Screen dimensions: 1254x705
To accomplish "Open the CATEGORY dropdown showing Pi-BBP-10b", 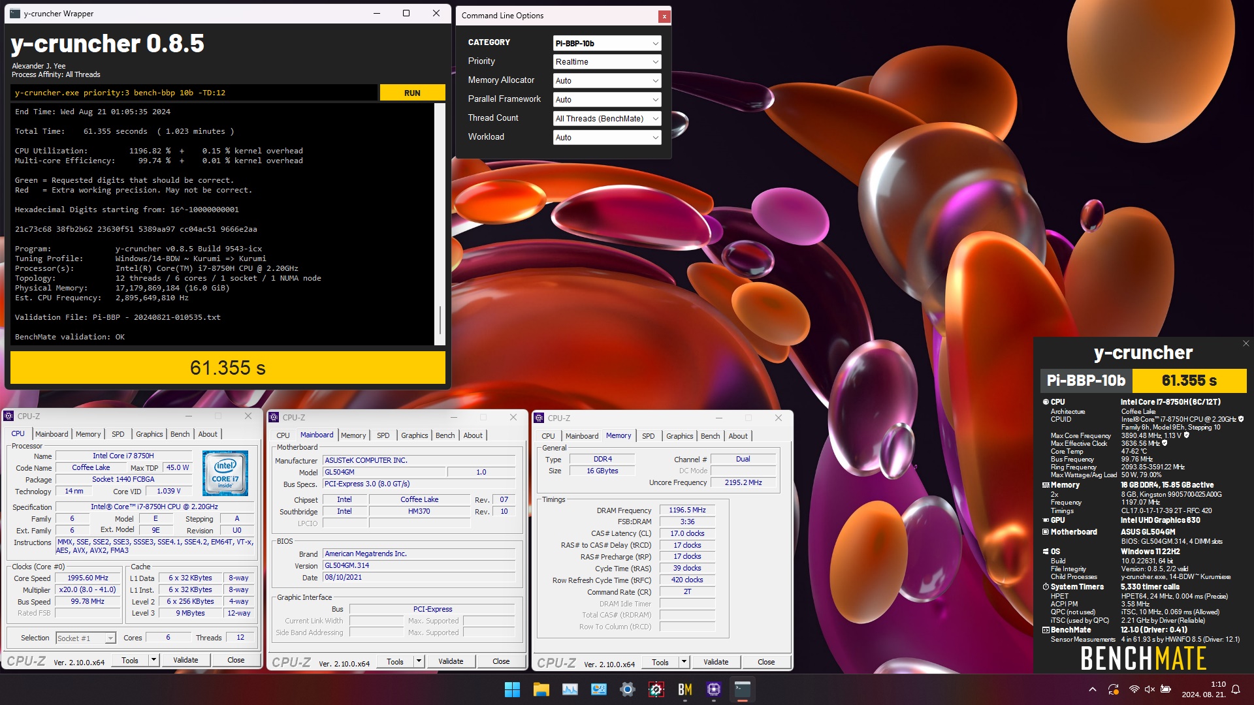I will click(607, 43).
